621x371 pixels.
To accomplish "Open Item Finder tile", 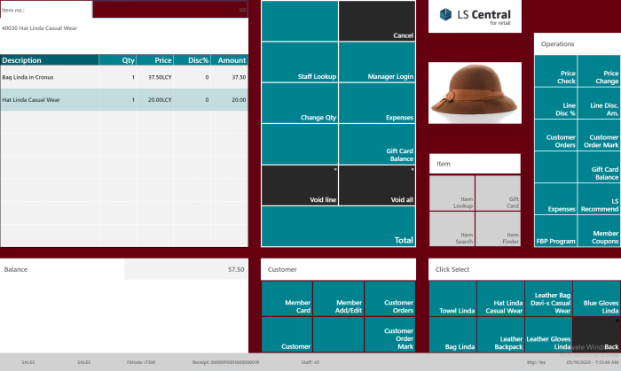I will [x=498, y=229].
